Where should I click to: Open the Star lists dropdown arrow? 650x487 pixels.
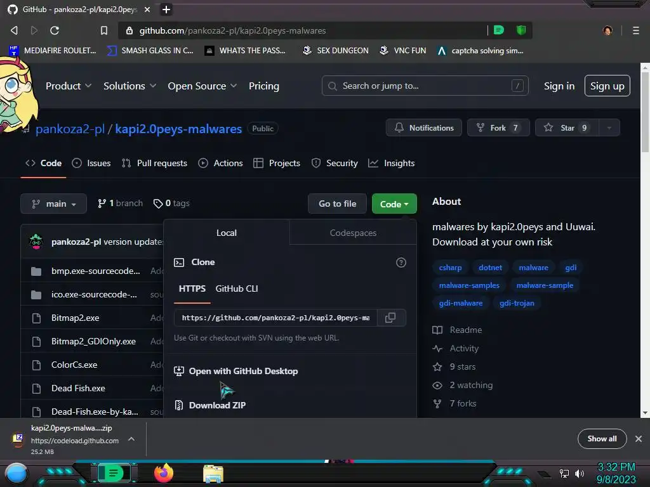point(609,128)
